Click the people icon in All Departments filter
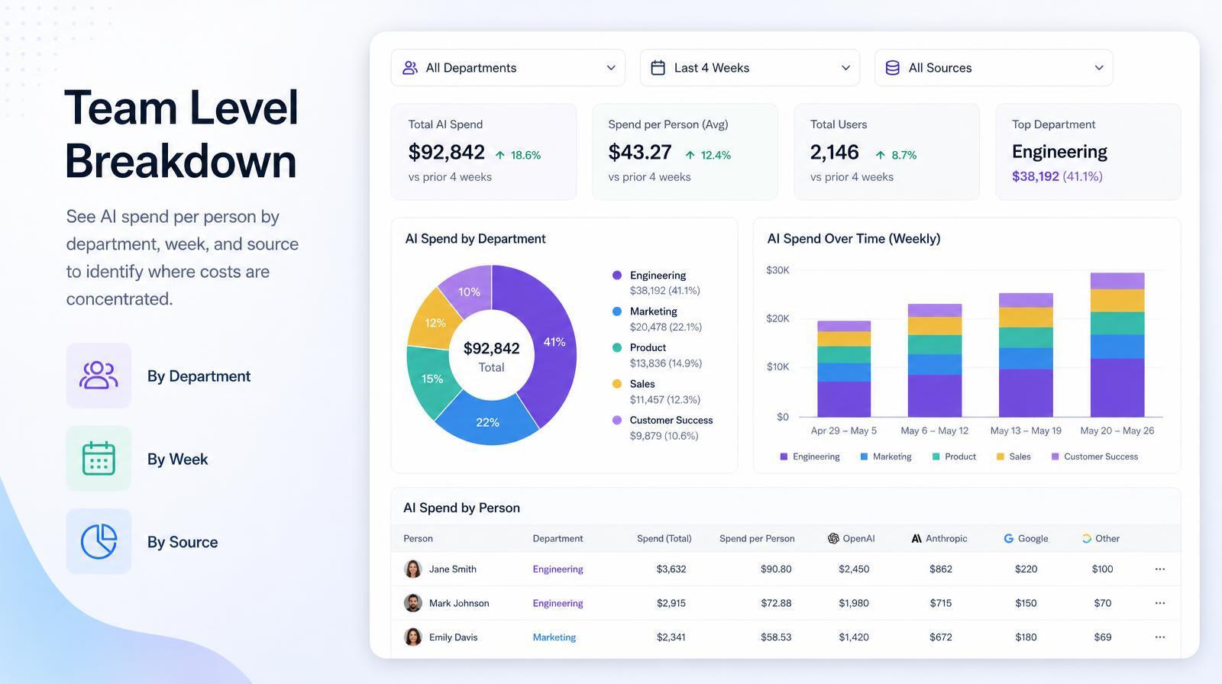This screenshot has height=684, width=1222. coord(410,68)
